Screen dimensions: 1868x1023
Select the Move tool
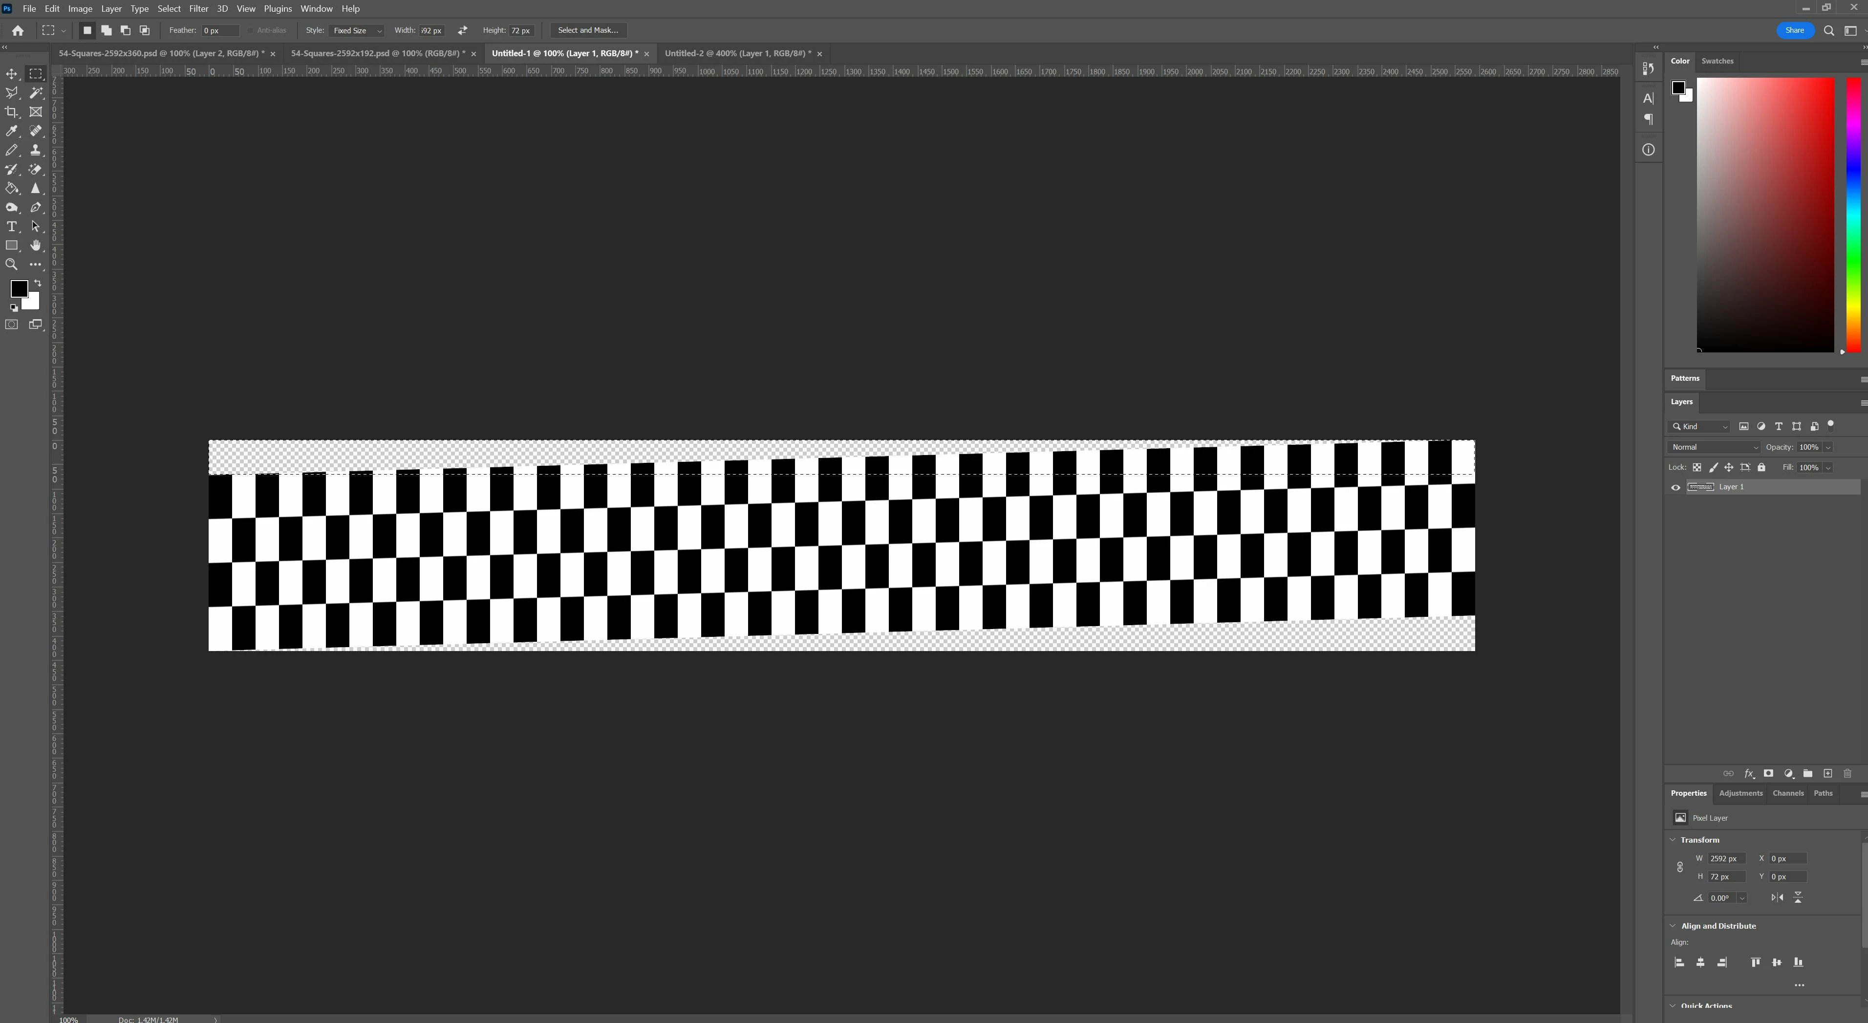[x=12, y=74]
